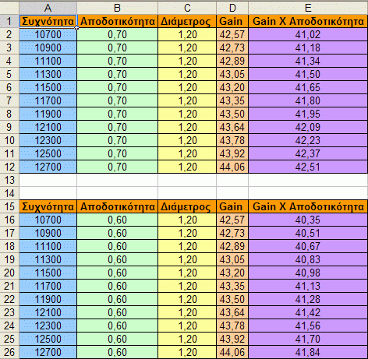The width and height of the screenshot is (368, 359).
Task: Select cell B16 showing 0,60
Action: pyautogui.click(x=117, y=220)
